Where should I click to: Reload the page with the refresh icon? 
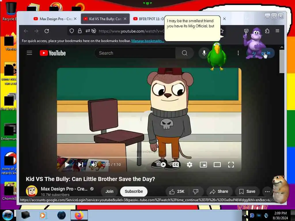tap(47, 31)
